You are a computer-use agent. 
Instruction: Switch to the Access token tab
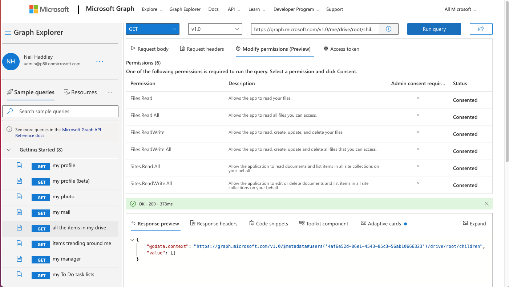coord(341,49)
